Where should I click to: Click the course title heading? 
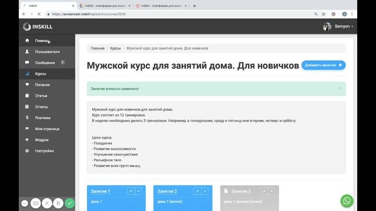point(193,66)
